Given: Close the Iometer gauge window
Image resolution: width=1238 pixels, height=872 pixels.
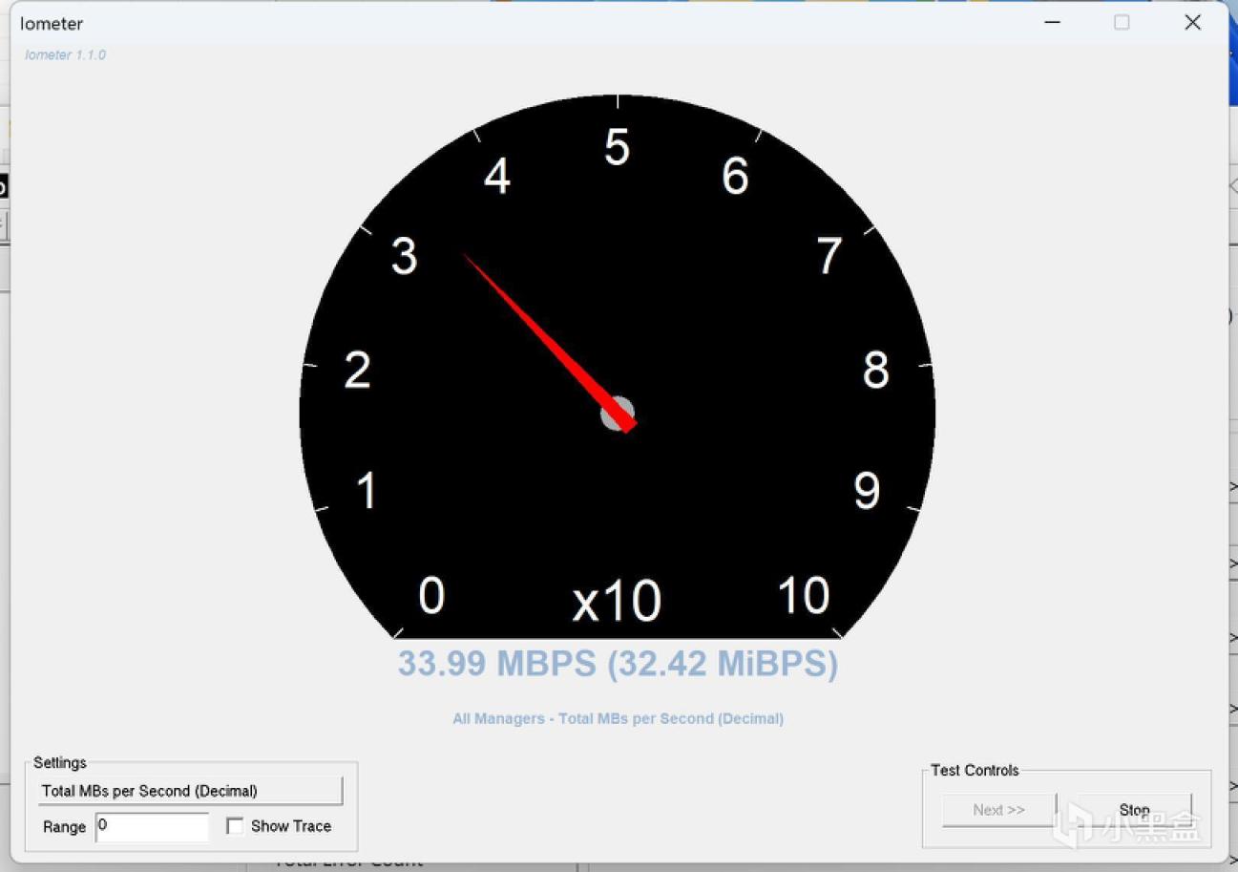Looking at the screenshot, I should (1192, 22).
